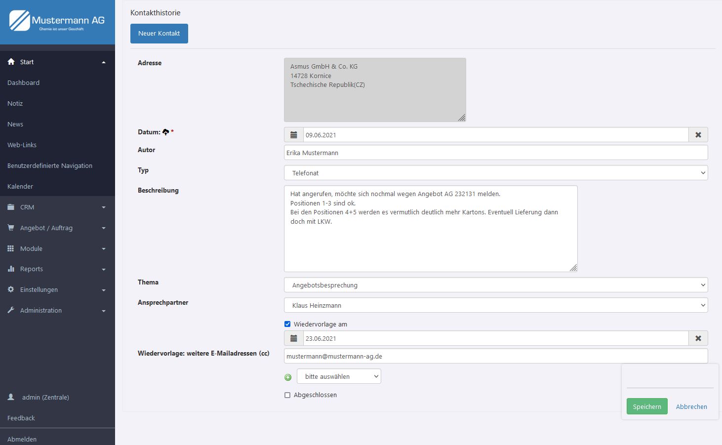The height and width of the screenshot is (445, 722).
Task: Open the calendar picker for Wiedervorlage date
Action: click(x=294, y=338)
